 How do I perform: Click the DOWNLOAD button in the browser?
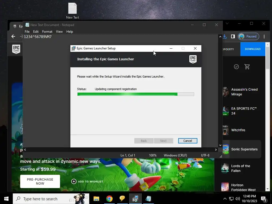[253, 49]
